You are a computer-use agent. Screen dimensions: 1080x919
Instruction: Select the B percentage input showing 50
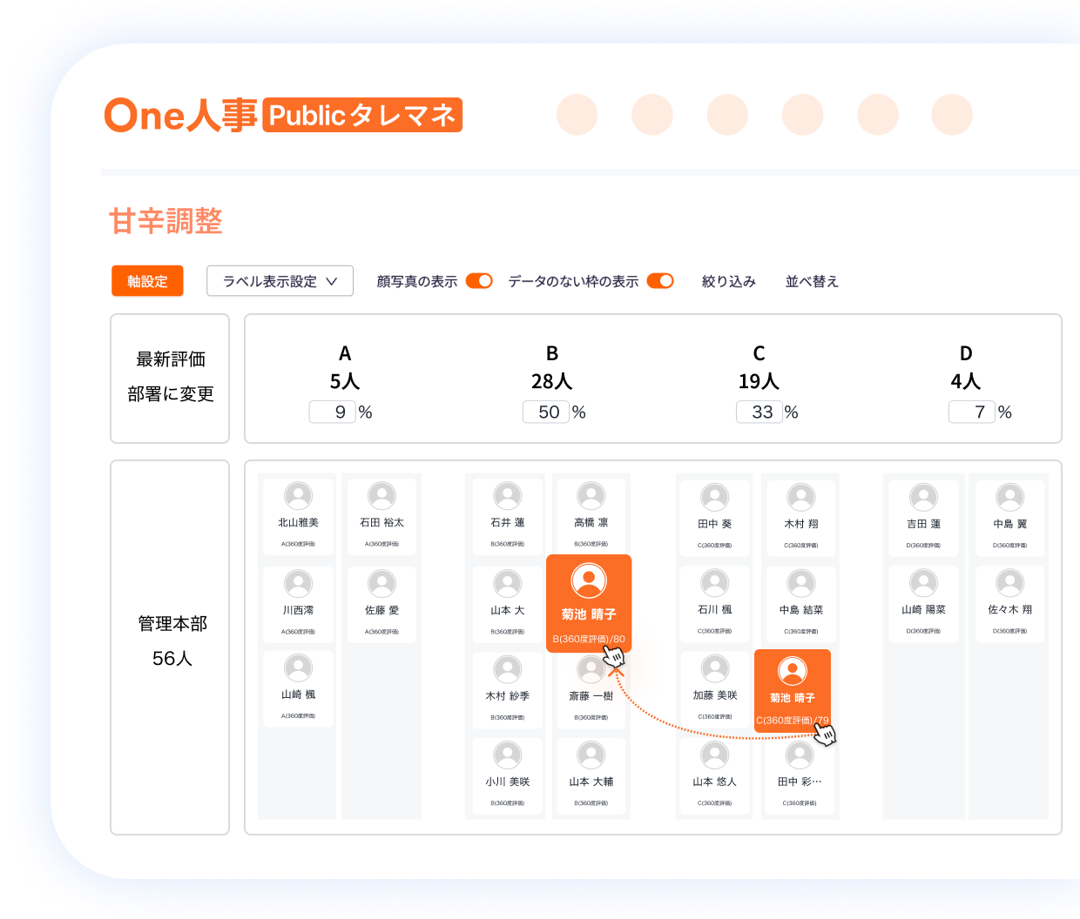546,412
